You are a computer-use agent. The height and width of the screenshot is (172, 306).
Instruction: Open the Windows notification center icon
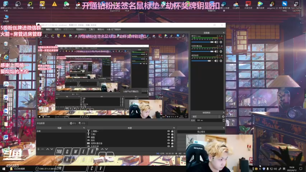tap(301, 169)
